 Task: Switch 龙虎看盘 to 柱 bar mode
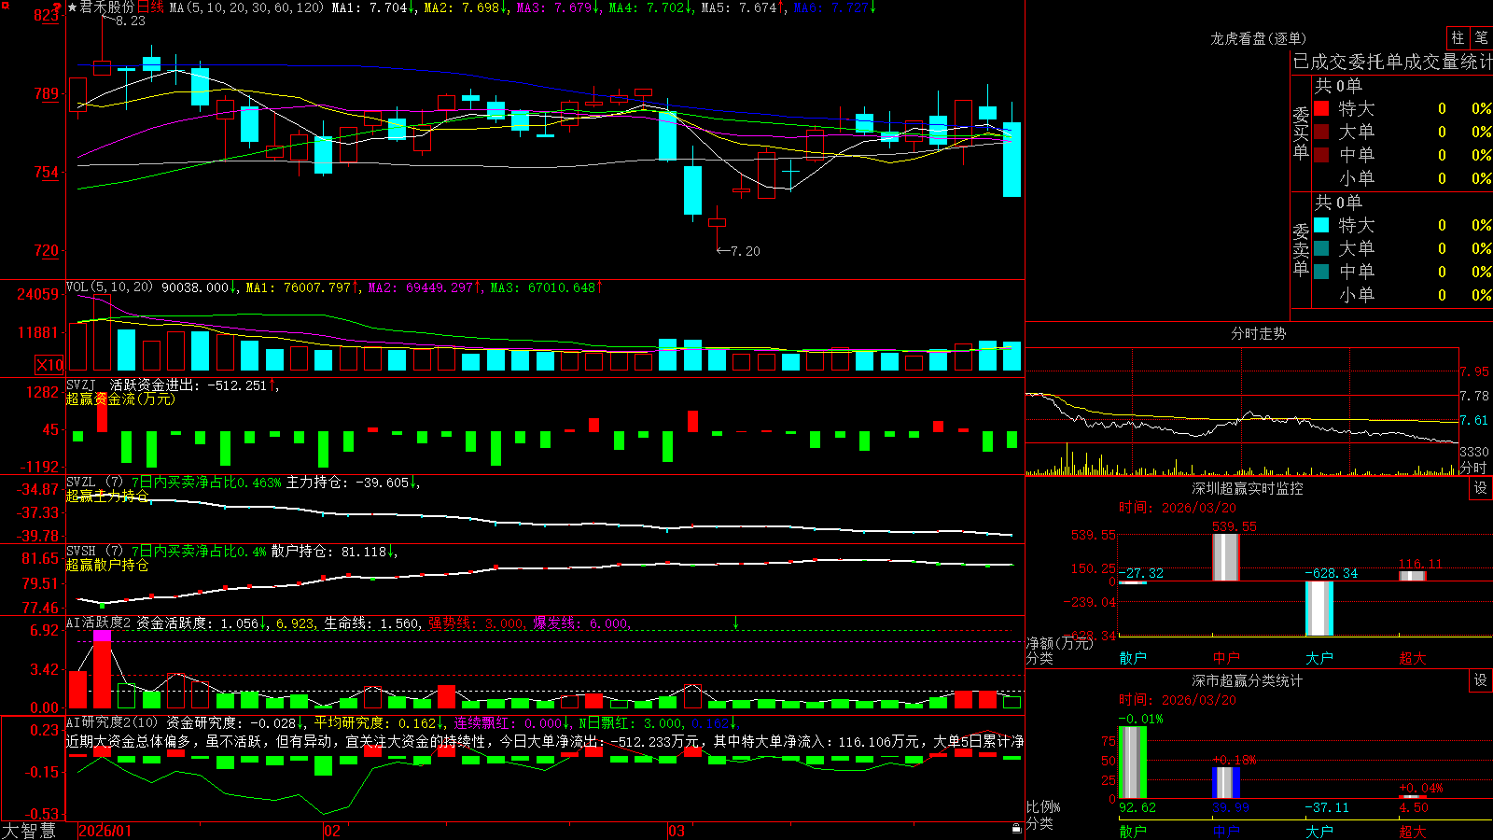click(x=1458, y=38)
